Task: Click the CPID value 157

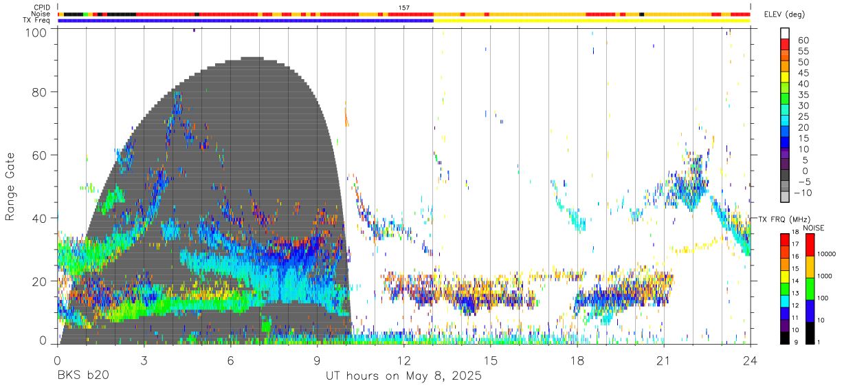Action: point(404,8)
